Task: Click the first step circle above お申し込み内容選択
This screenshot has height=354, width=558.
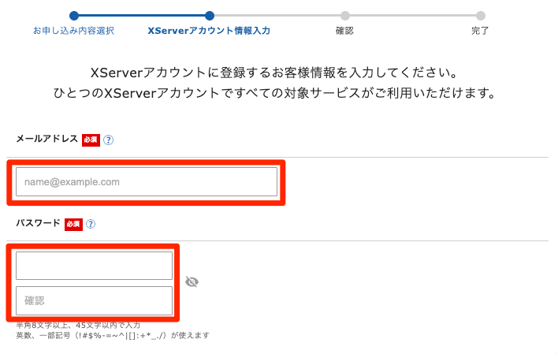Action: (x=73, y=15)
